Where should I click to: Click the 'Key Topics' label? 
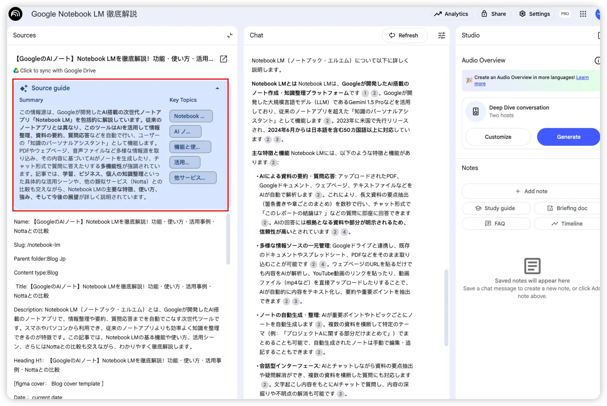click(x=183, y=100)
